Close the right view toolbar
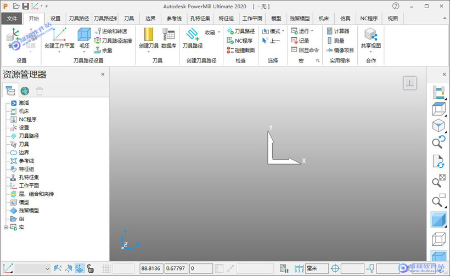This screenshot has width=450, height=276. click(445, 74)
